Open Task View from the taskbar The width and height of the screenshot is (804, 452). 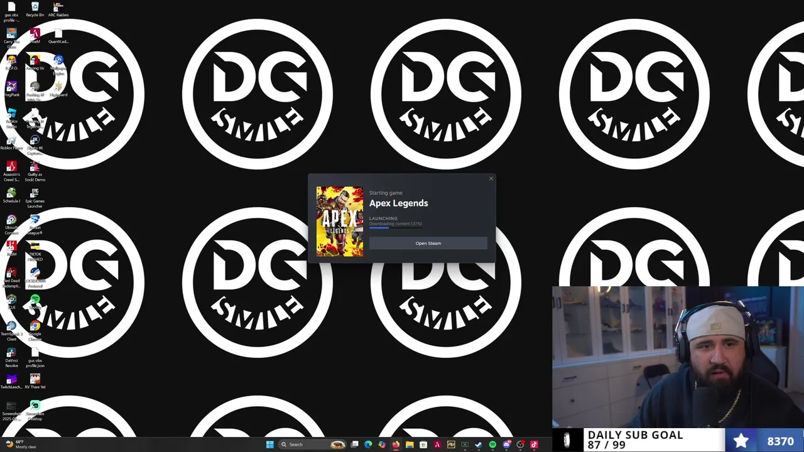[354, 444]
